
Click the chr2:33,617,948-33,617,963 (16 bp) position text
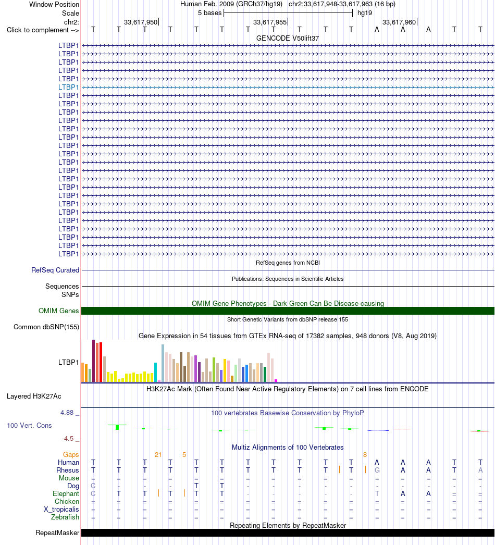point(342,4)
